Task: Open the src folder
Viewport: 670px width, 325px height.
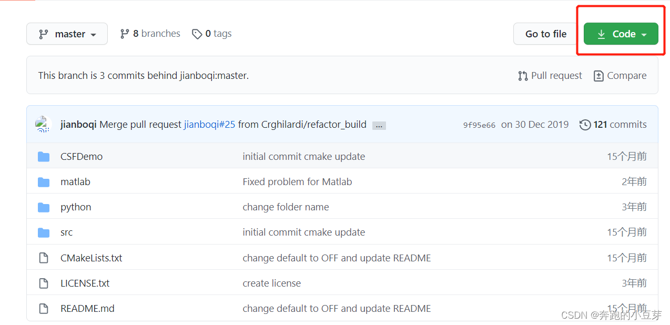Action: click(67, 232)
